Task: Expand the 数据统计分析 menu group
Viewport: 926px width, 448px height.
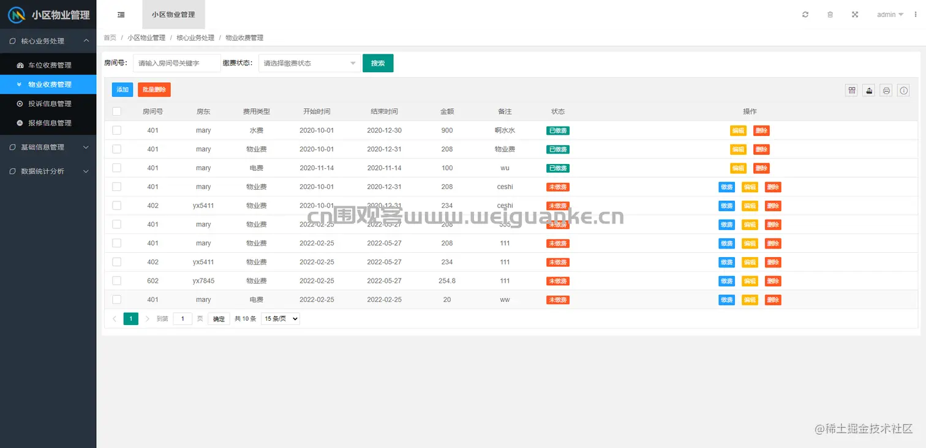Action: click(48, 171)
